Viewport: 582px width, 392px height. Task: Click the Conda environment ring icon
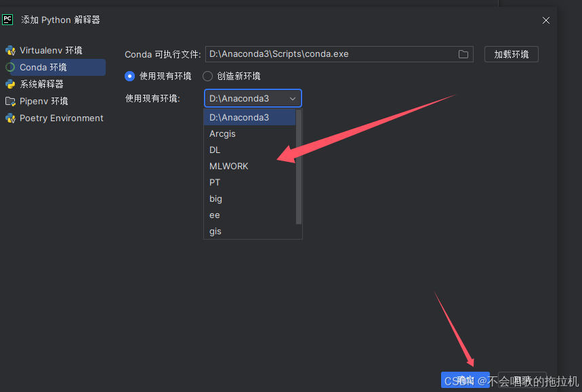pyautogui.click(x=10, y=67)
